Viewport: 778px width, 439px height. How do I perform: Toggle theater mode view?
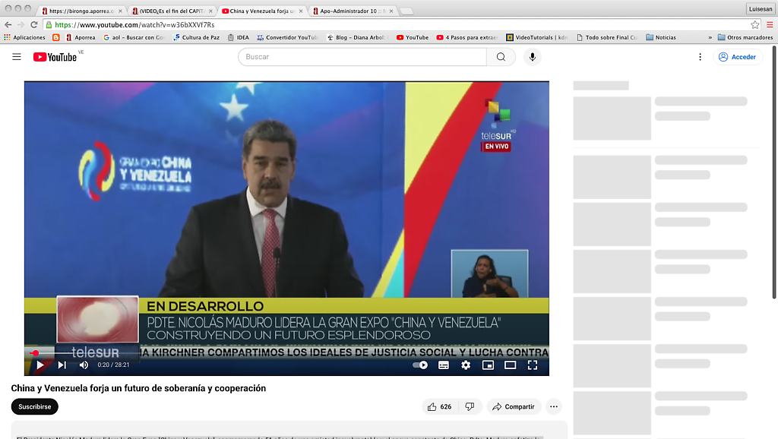[x=511, y=365]
